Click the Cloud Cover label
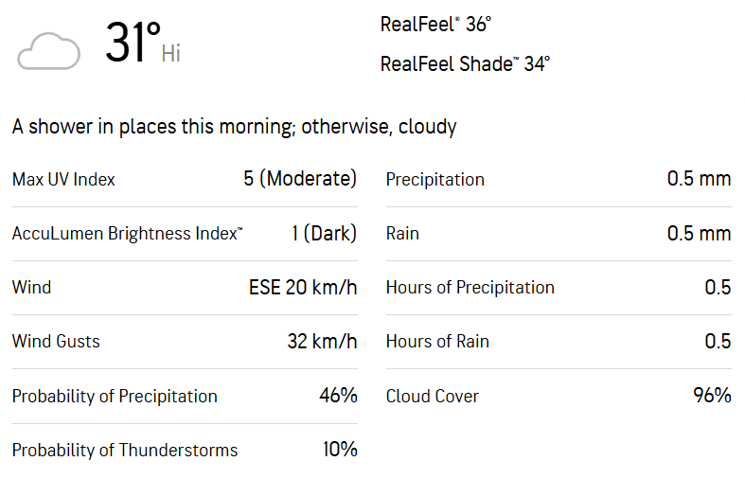745x479 pixels. [433, 397]
